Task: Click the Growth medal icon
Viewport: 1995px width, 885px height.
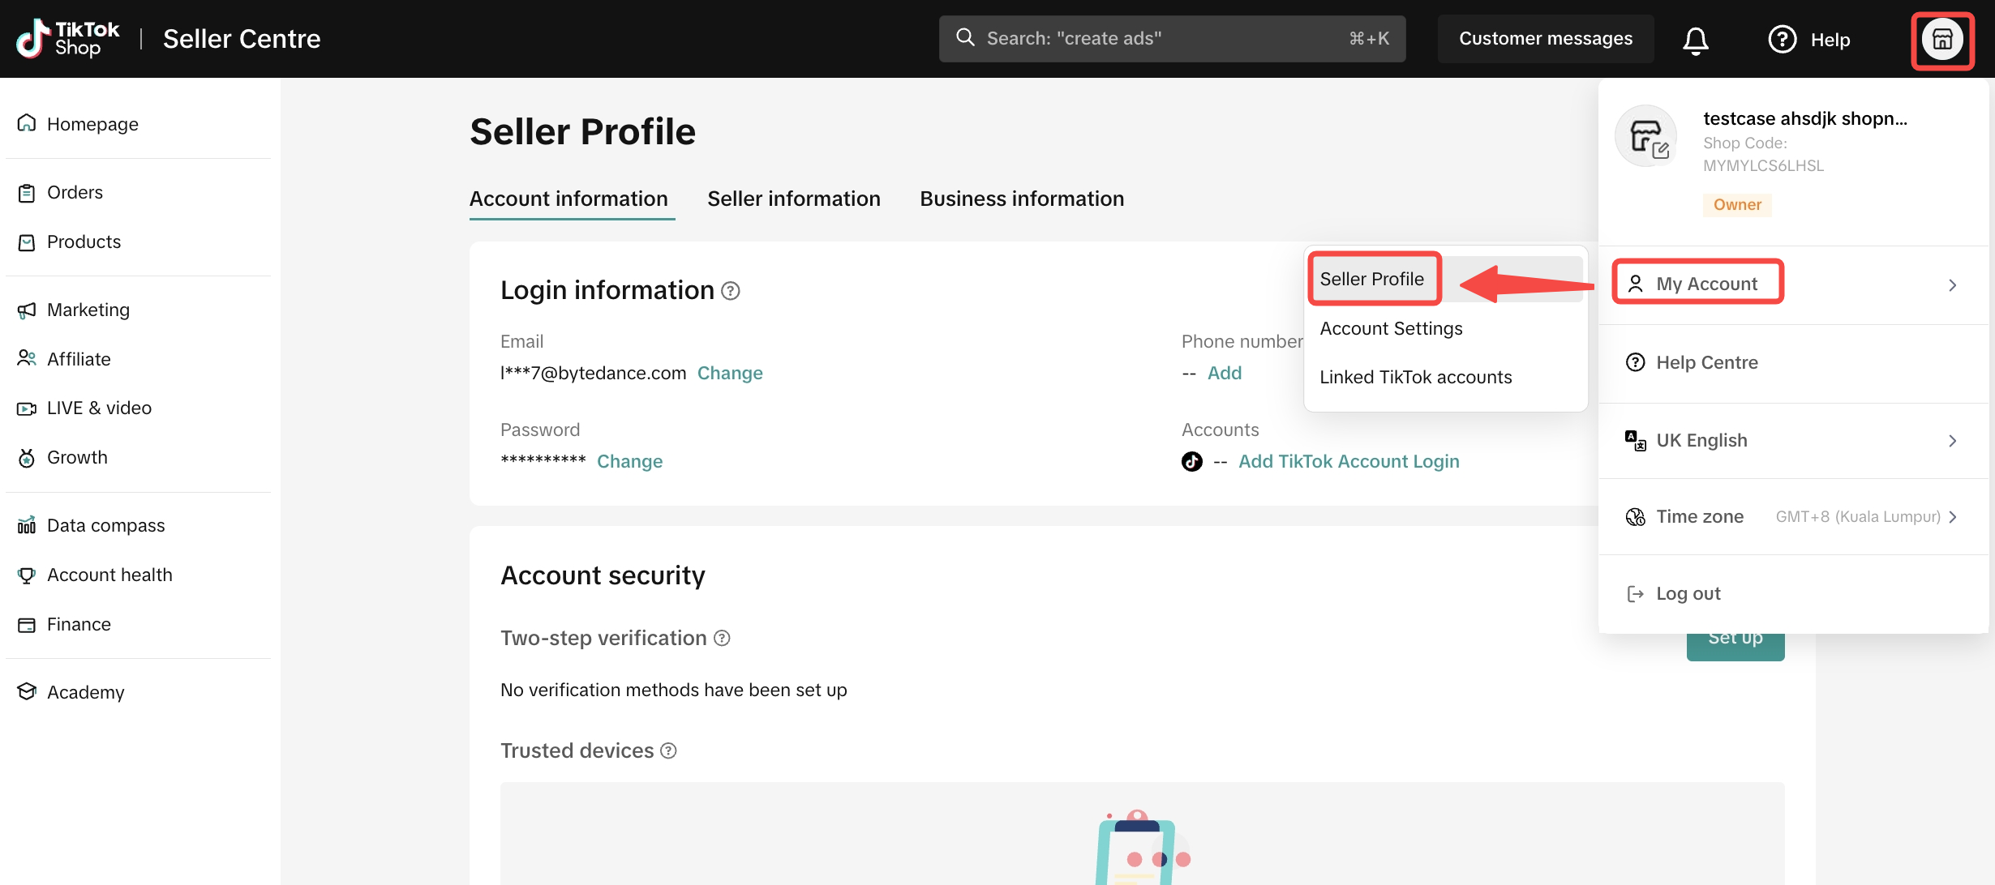Action: 27,458
